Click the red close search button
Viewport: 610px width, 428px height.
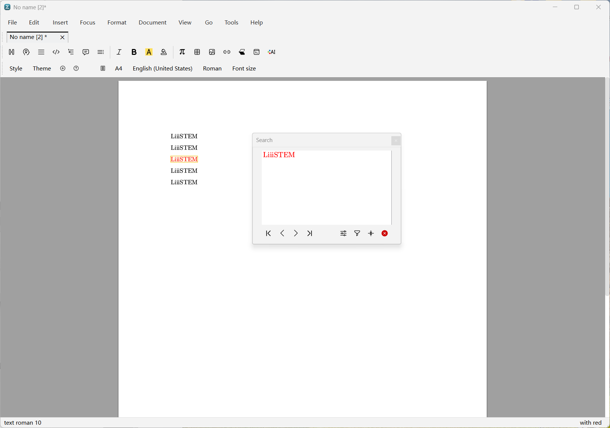pyautogui.click(x=385, y=233)
